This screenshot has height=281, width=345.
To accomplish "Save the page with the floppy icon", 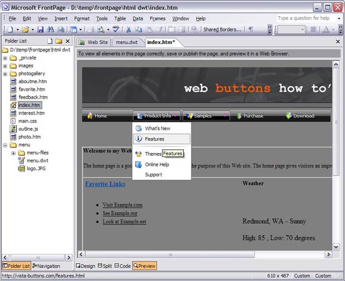I will pos(40,29).
